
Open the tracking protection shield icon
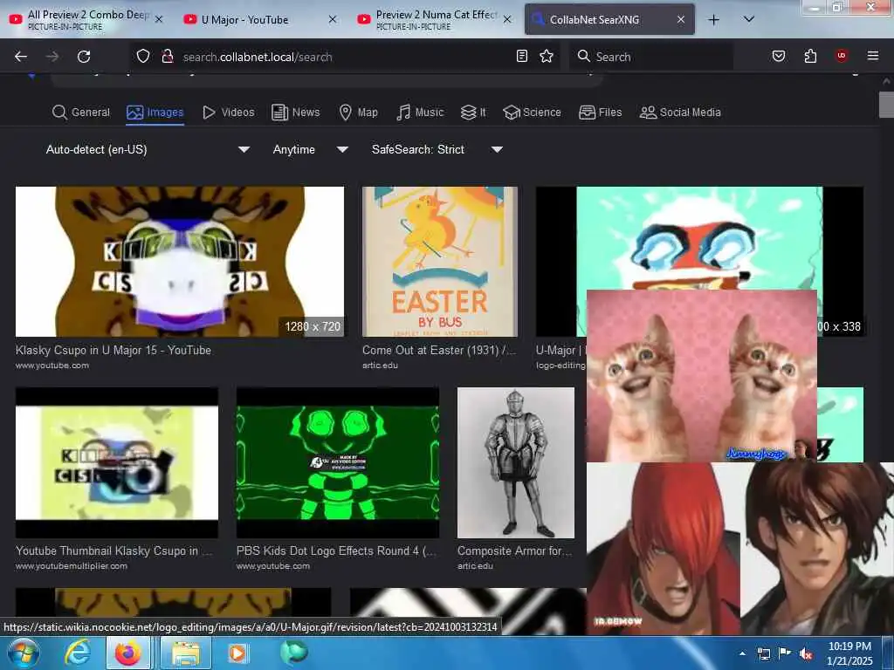click(x=143, y=56)
